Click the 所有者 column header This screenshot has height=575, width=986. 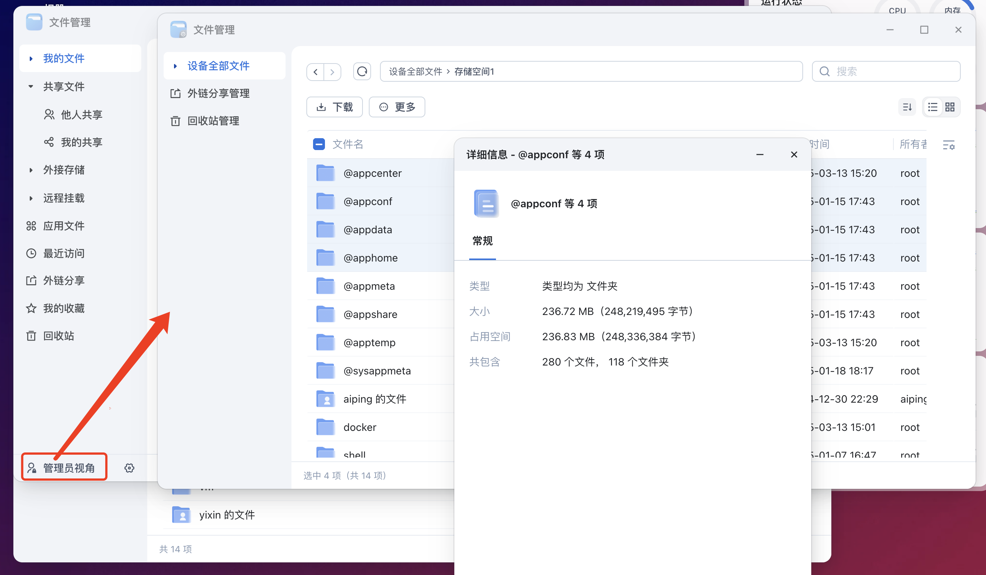[913, 144]
